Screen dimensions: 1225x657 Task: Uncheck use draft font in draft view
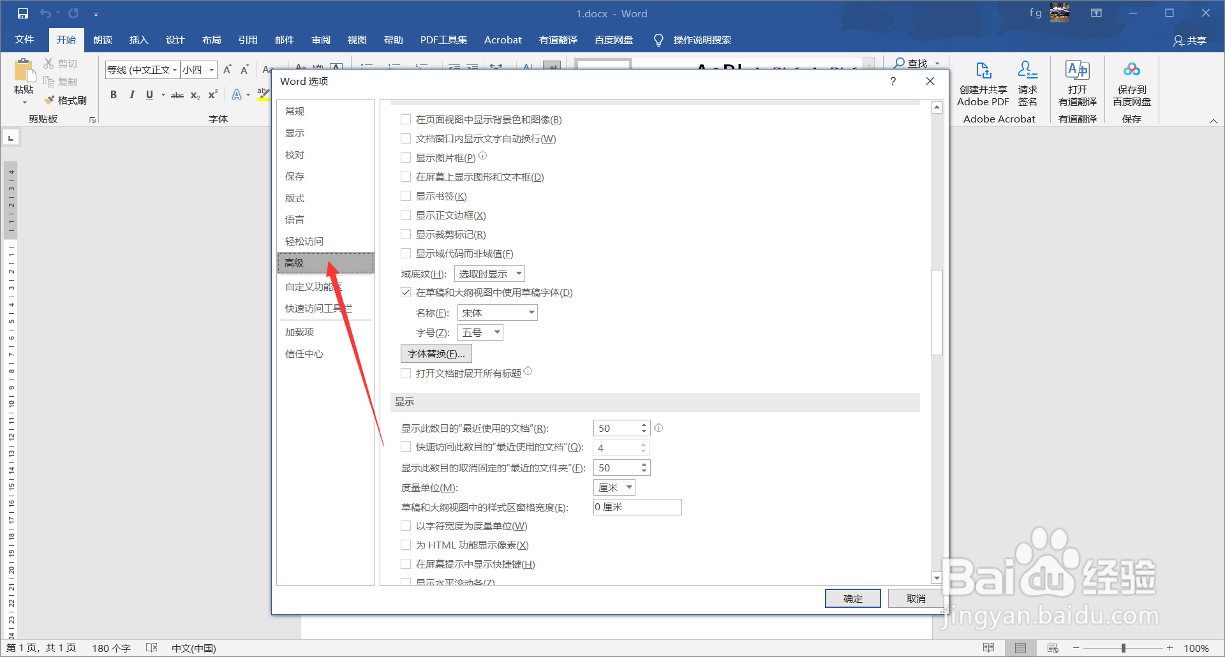(x=406, y=292)
